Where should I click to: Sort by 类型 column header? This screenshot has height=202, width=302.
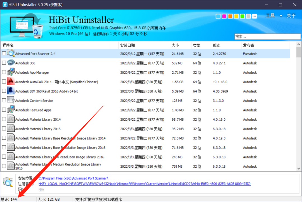click(x=201, y=46)
